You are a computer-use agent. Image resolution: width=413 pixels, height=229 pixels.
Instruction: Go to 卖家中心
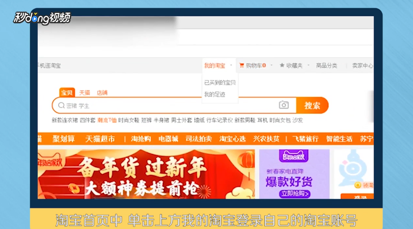[x=362, y=66]
